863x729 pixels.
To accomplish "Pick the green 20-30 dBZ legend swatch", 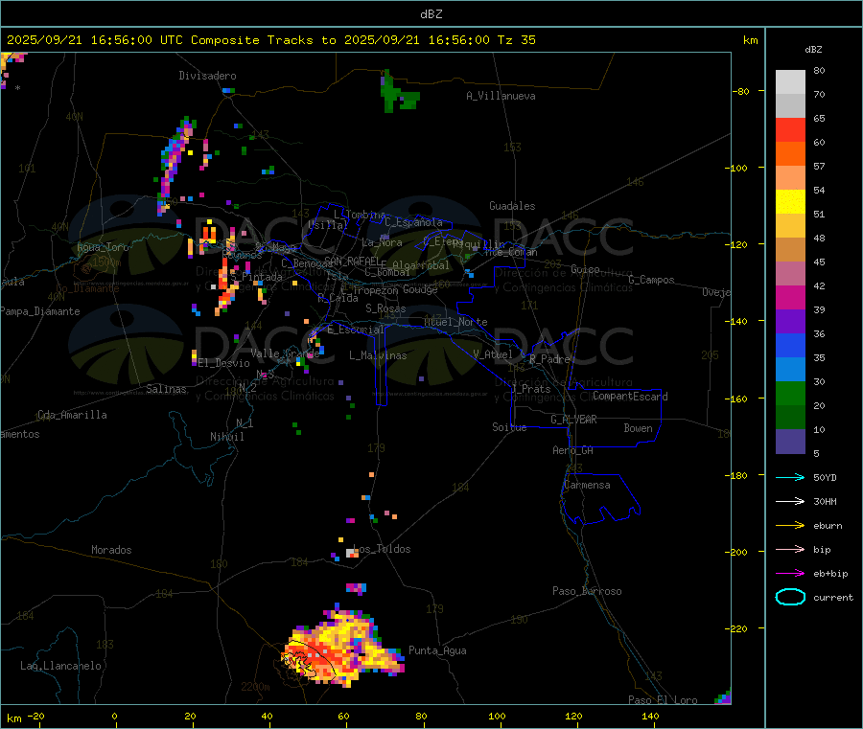I will point(790,394).
